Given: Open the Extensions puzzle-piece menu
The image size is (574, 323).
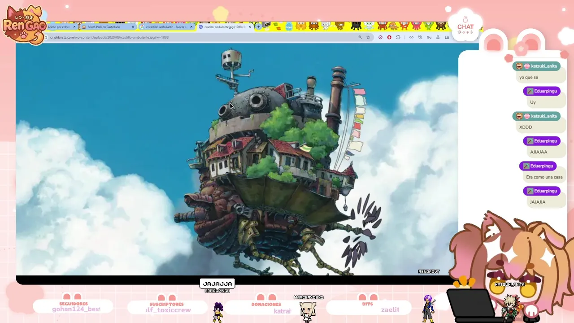Looking at the screenshot, I should 398,37.
